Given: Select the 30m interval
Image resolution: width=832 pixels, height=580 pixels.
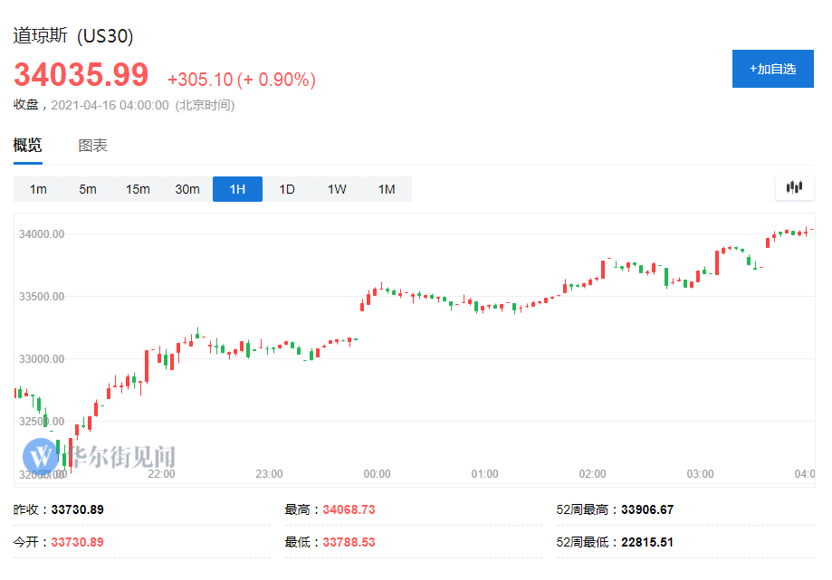Looking at the screenshot, I should pos(187,189).
